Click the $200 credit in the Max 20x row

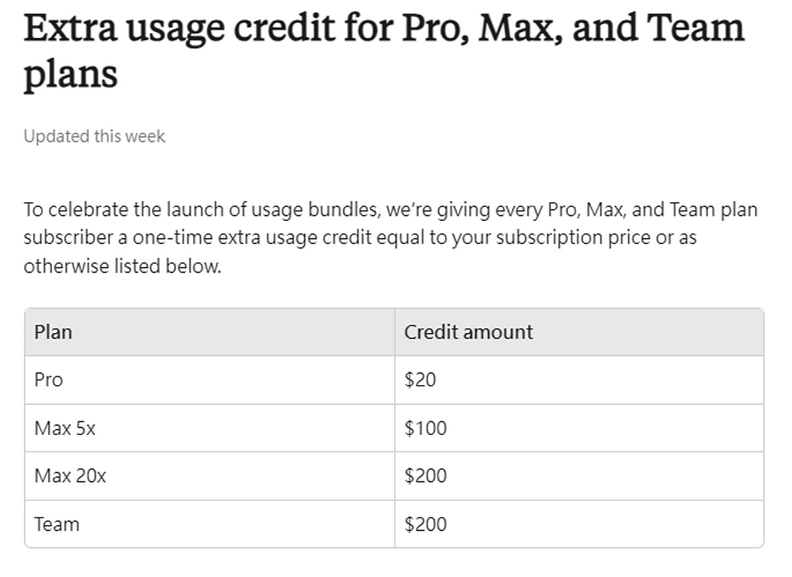pos(426,476)
